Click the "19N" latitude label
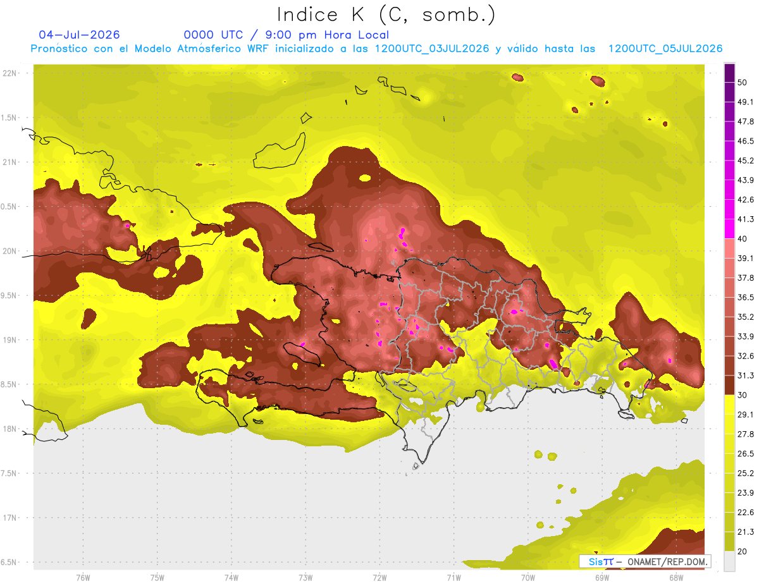 coord(9,339)
